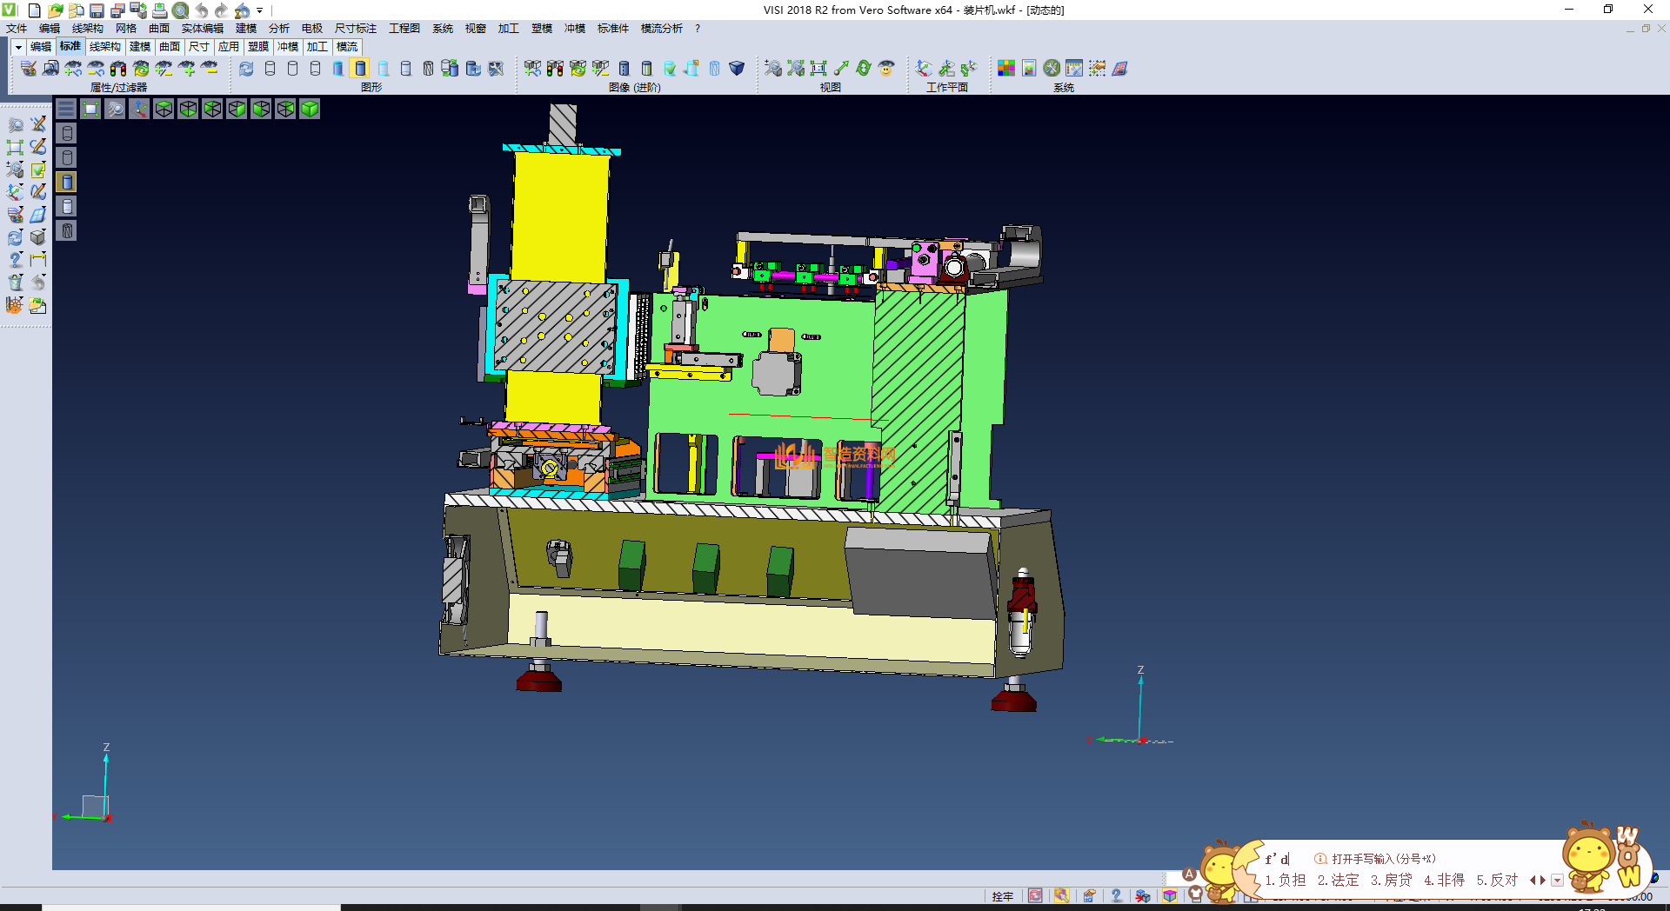Open the 文件 menu
The width and height of the screenshot is (1670, 911).
coord(17,29)
